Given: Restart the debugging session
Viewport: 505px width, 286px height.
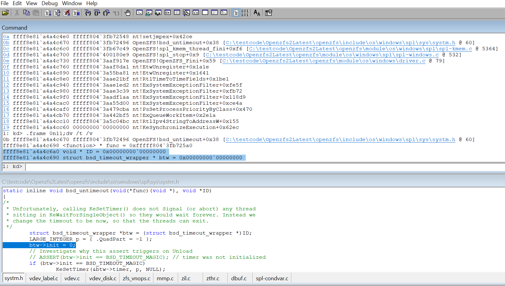Looking at the screenshot, I should tap(57, 13).
